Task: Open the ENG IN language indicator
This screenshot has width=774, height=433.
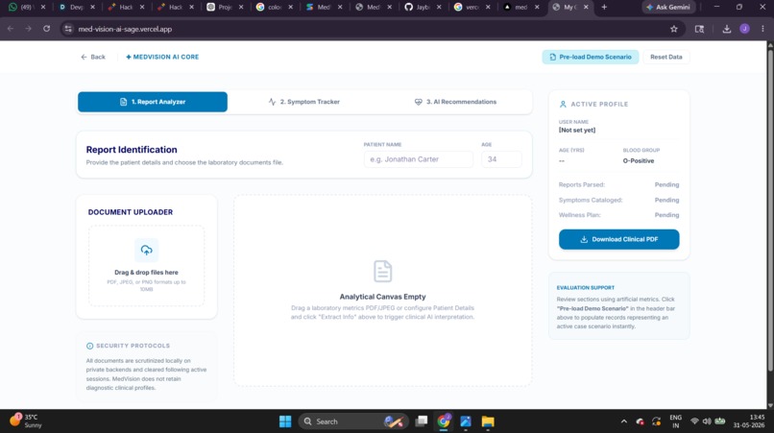Action: tap(676, 421)
